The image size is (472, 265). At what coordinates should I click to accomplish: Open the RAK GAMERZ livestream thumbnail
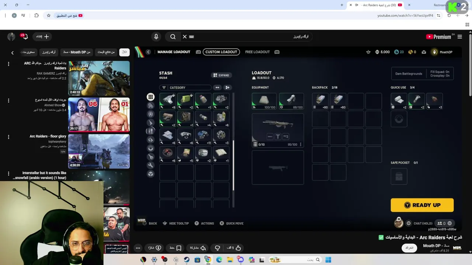99,78
